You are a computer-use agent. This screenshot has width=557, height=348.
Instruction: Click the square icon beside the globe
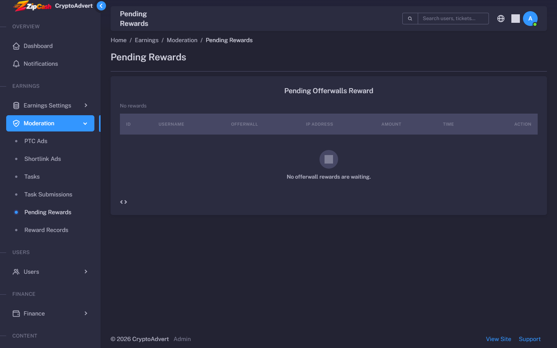[x=516, y=19]
